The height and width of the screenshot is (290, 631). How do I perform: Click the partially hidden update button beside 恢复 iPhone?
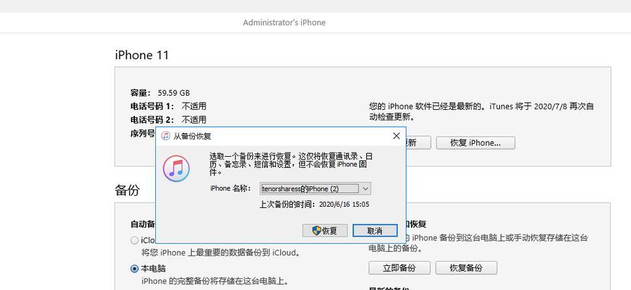(418, 143)
